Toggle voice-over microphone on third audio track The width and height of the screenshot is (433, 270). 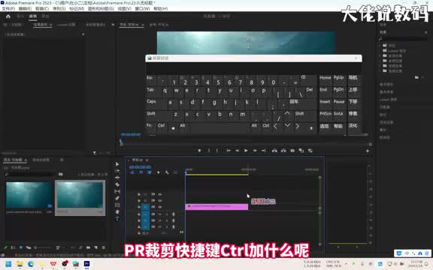tap(174, 226)
